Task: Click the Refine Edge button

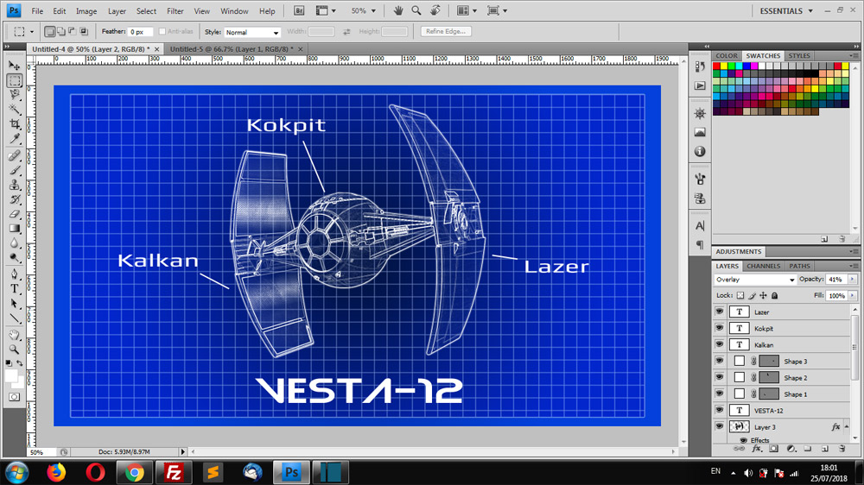Action: point(446,31)
